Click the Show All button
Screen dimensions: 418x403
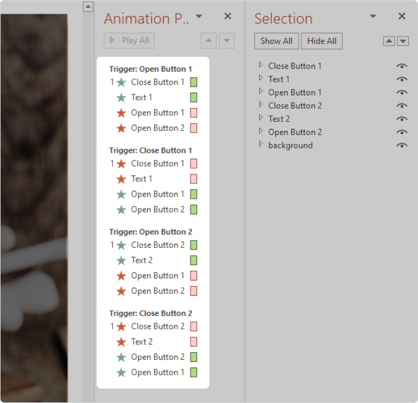(276, 41)
